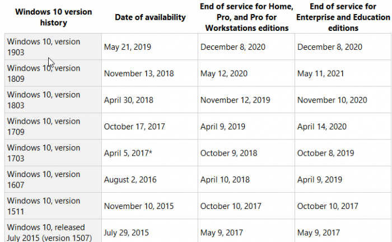Select the Windows 10, version 1809 cell
The height and width of the screenshot is (242, 392).
click(x=44, y=73)
